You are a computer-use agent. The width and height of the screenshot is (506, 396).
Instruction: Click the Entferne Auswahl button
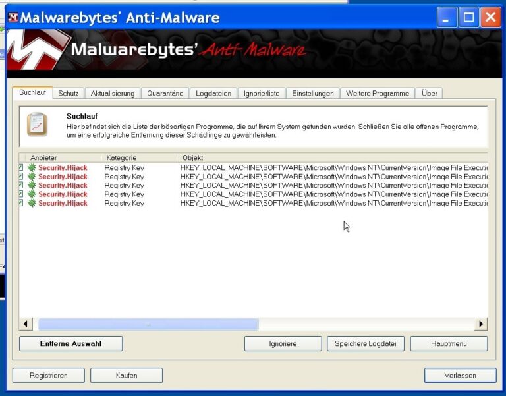[70, 344]
